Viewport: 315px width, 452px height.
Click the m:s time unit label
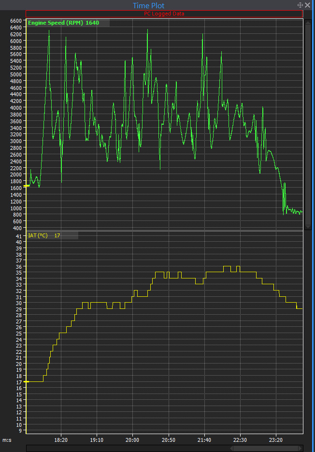(7, 440)
